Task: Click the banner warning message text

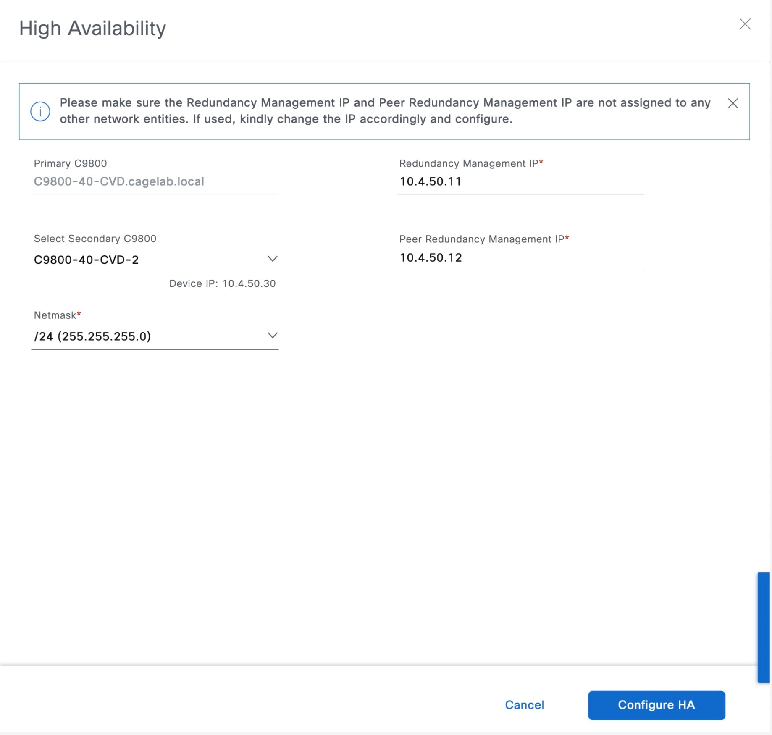Action: click(x=385, y=111)
